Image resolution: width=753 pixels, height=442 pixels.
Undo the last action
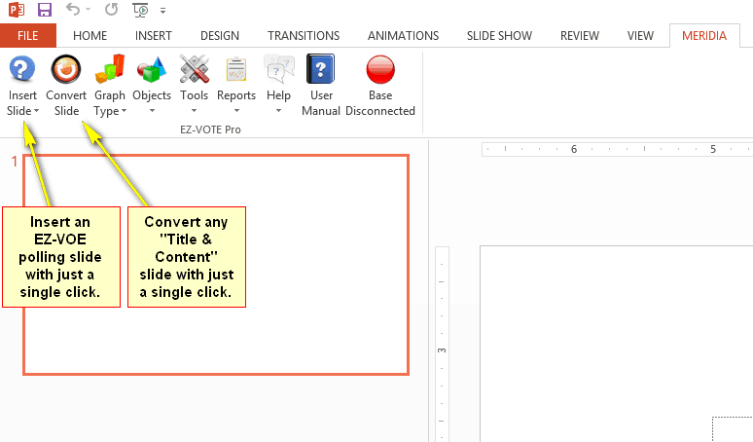pos(73,9)
